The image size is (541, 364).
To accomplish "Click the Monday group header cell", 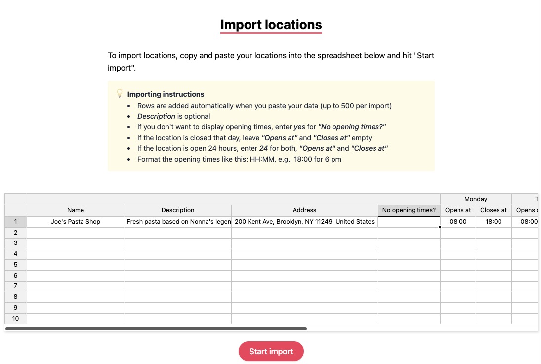I will pyautogui.click(x=475, y=199).
